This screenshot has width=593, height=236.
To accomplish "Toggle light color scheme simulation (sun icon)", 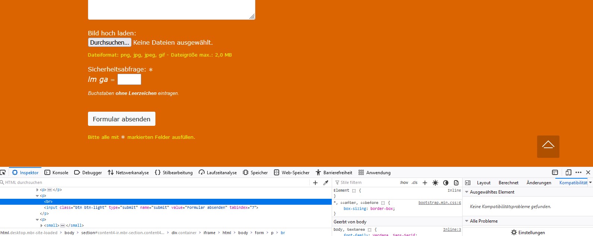I will point(435,183).
